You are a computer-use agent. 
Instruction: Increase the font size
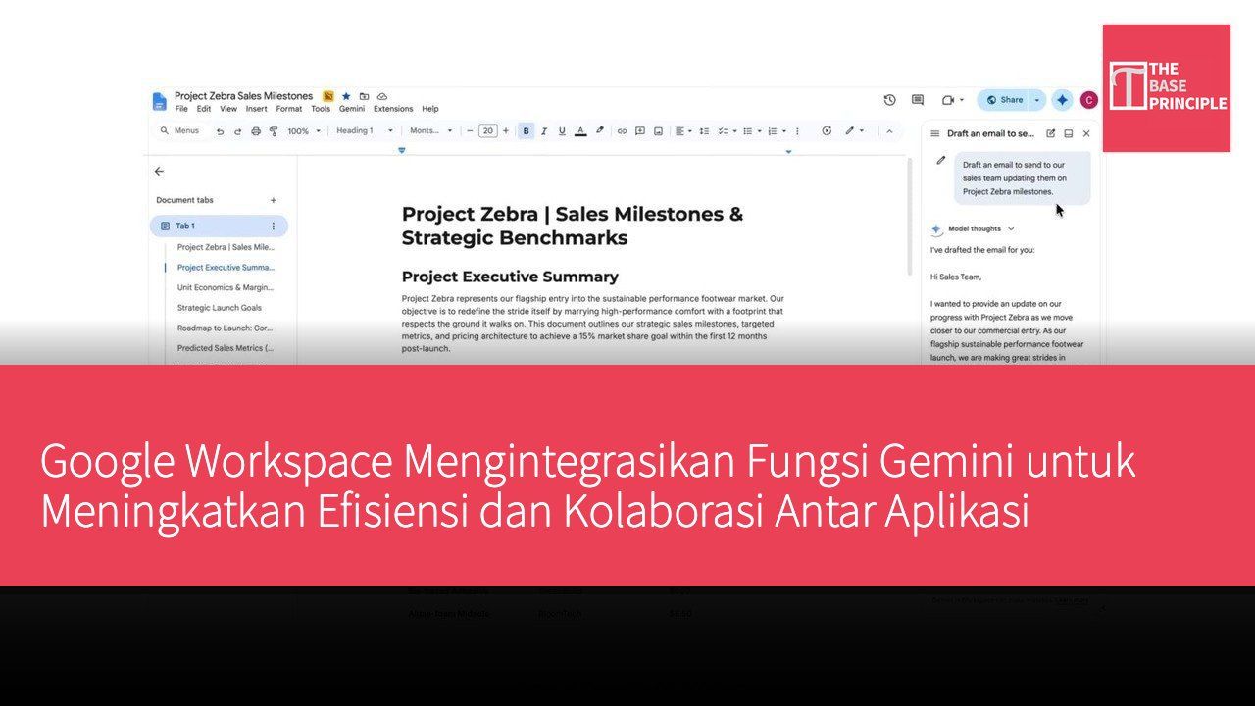[x=506, y=130]
